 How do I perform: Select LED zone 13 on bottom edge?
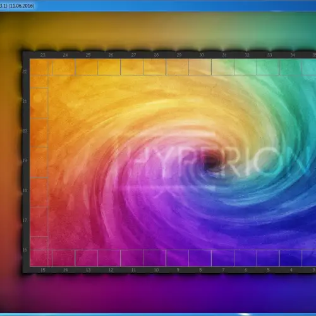pos(87,258)
